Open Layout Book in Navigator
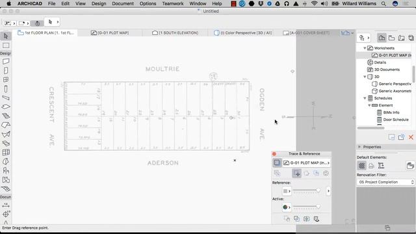 [402, 38]
